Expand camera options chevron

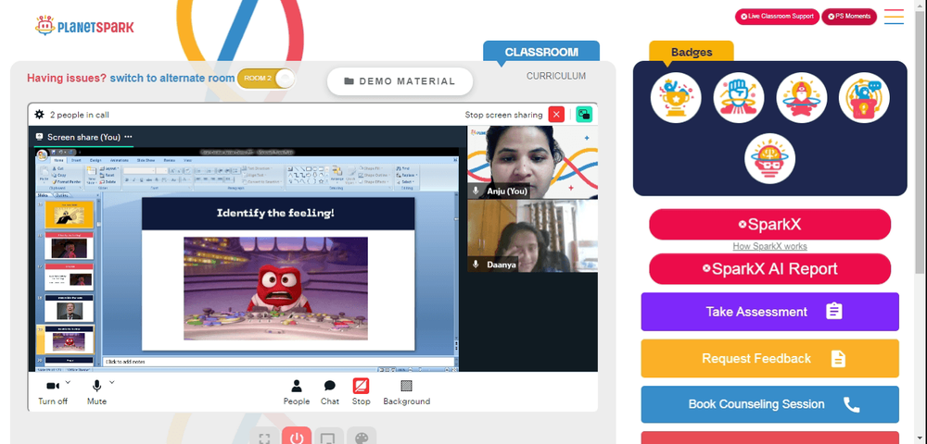[x=68, y=382]
